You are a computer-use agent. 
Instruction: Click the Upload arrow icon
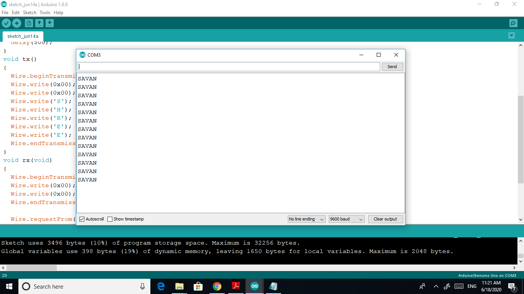16,23
